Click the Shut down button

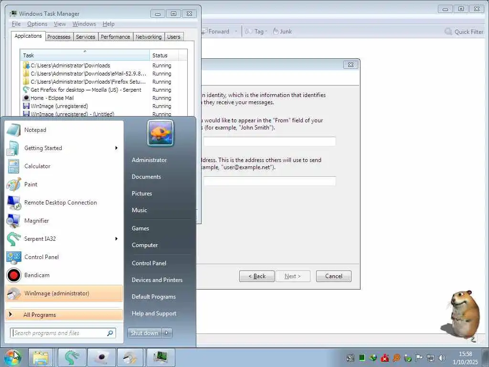point(145,333)
